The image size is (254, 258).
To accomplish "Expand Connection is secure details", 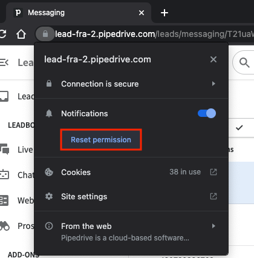I will pyautogui.click(x=131, y=84).
